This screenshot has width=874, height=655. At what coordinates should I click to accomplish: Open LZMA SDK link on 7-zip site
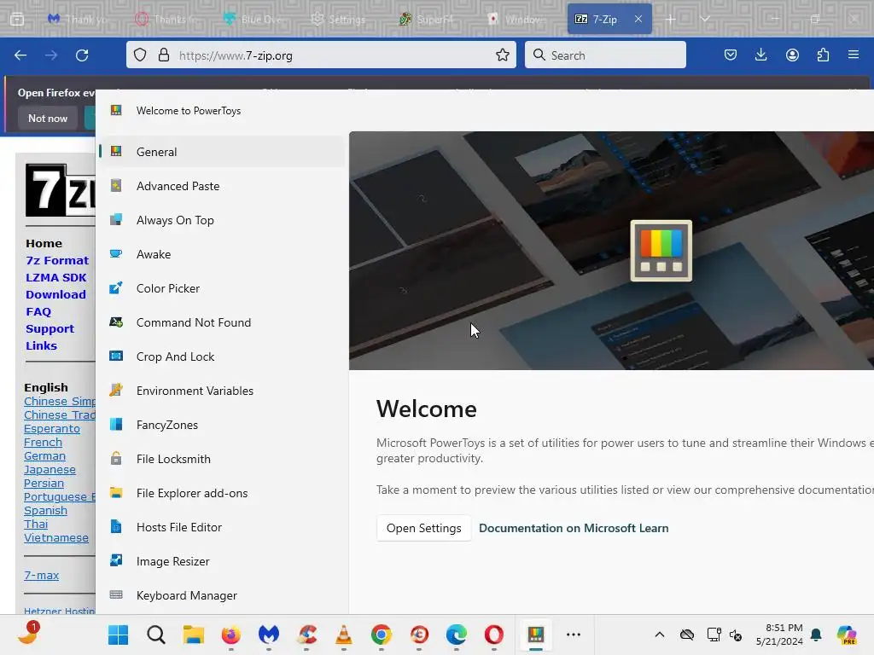pos(55,277)
